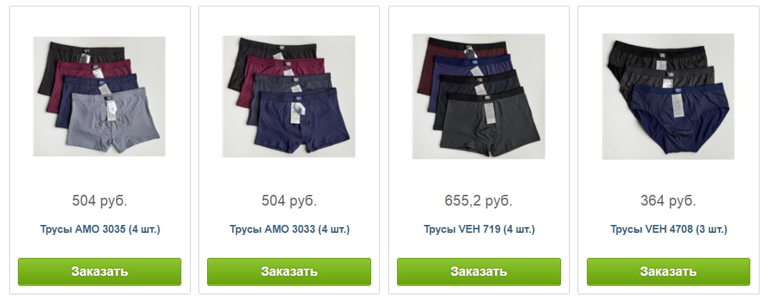Open the AMO 3033 product photo

[x=289, y=96]
